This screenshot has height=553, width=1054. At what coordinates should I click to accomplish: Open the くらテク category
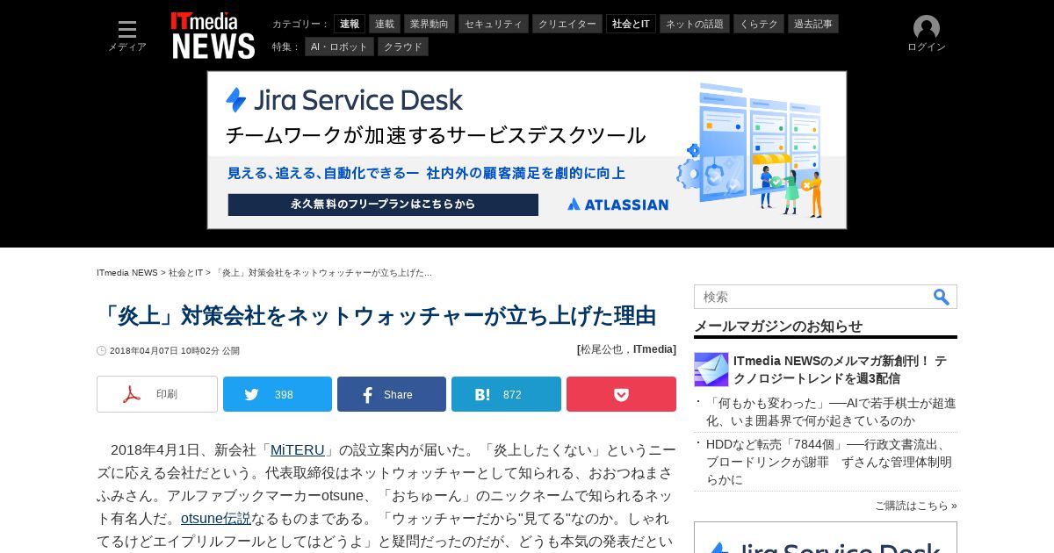(x=759, y=24)
